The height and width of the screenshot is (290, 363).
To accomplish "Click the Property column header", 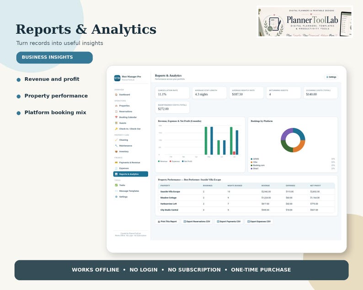I will 165,186.
